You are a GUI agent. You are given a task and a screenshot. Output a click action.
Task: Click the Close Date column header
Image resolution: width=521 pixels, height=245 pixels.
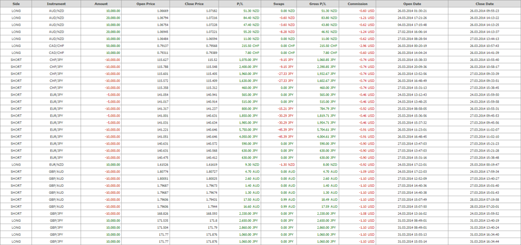[485, 4]
